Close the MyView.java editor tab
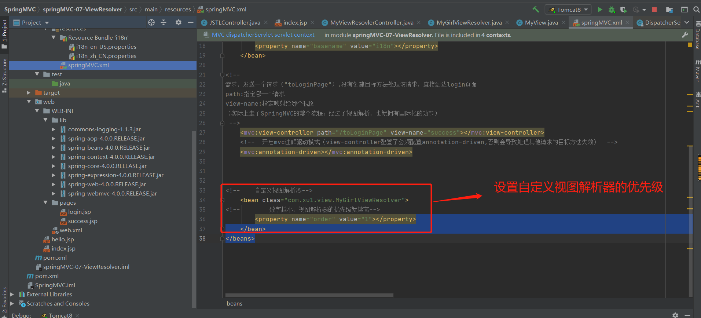Image resolution: width=701 pixels, height=318 pixels. (x=564, y=22)
